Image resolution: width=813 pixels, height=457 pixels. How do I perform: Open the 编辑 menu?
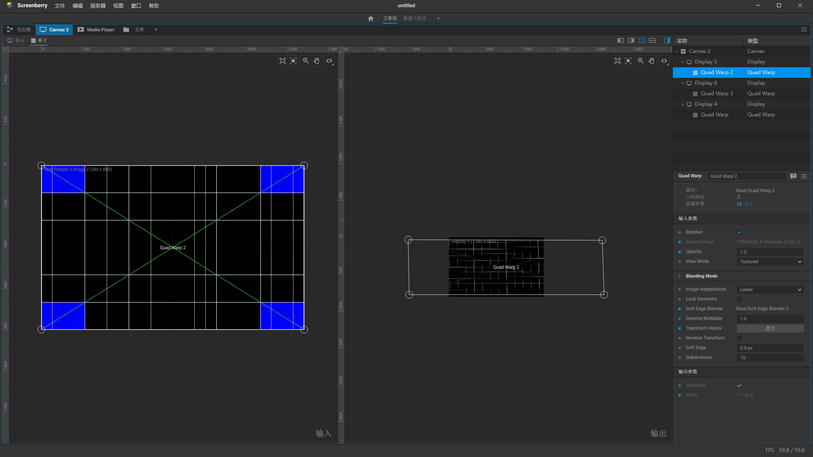click(x=77, y=6)
